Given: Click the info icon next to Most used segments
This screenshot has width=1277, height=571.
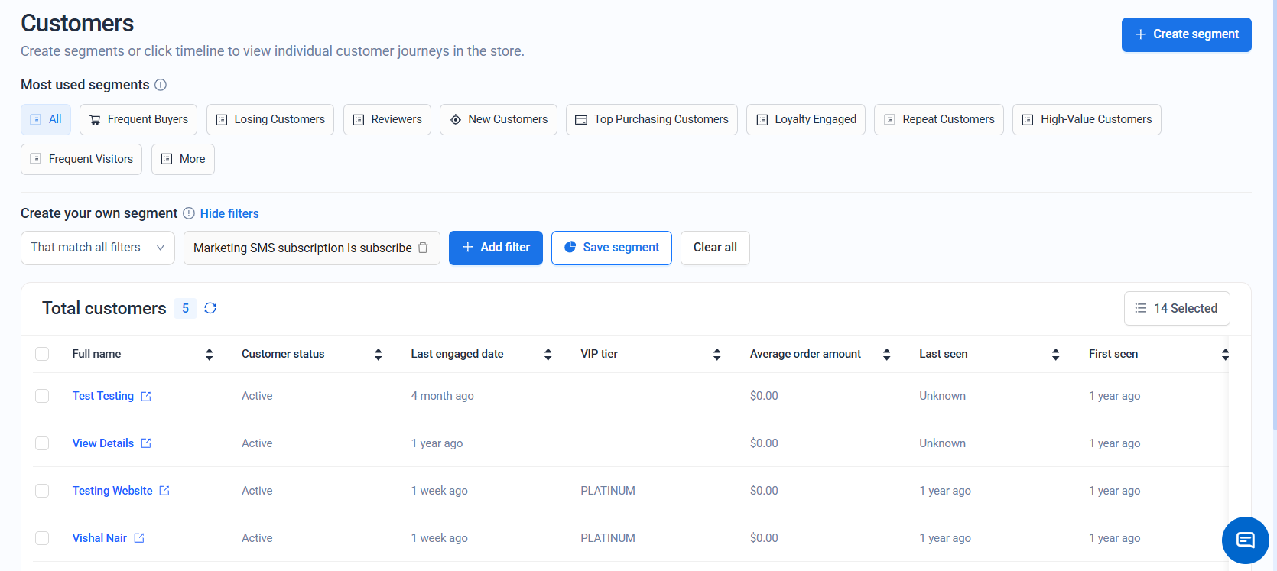Looking at the screenshot, I should point(161,85).
